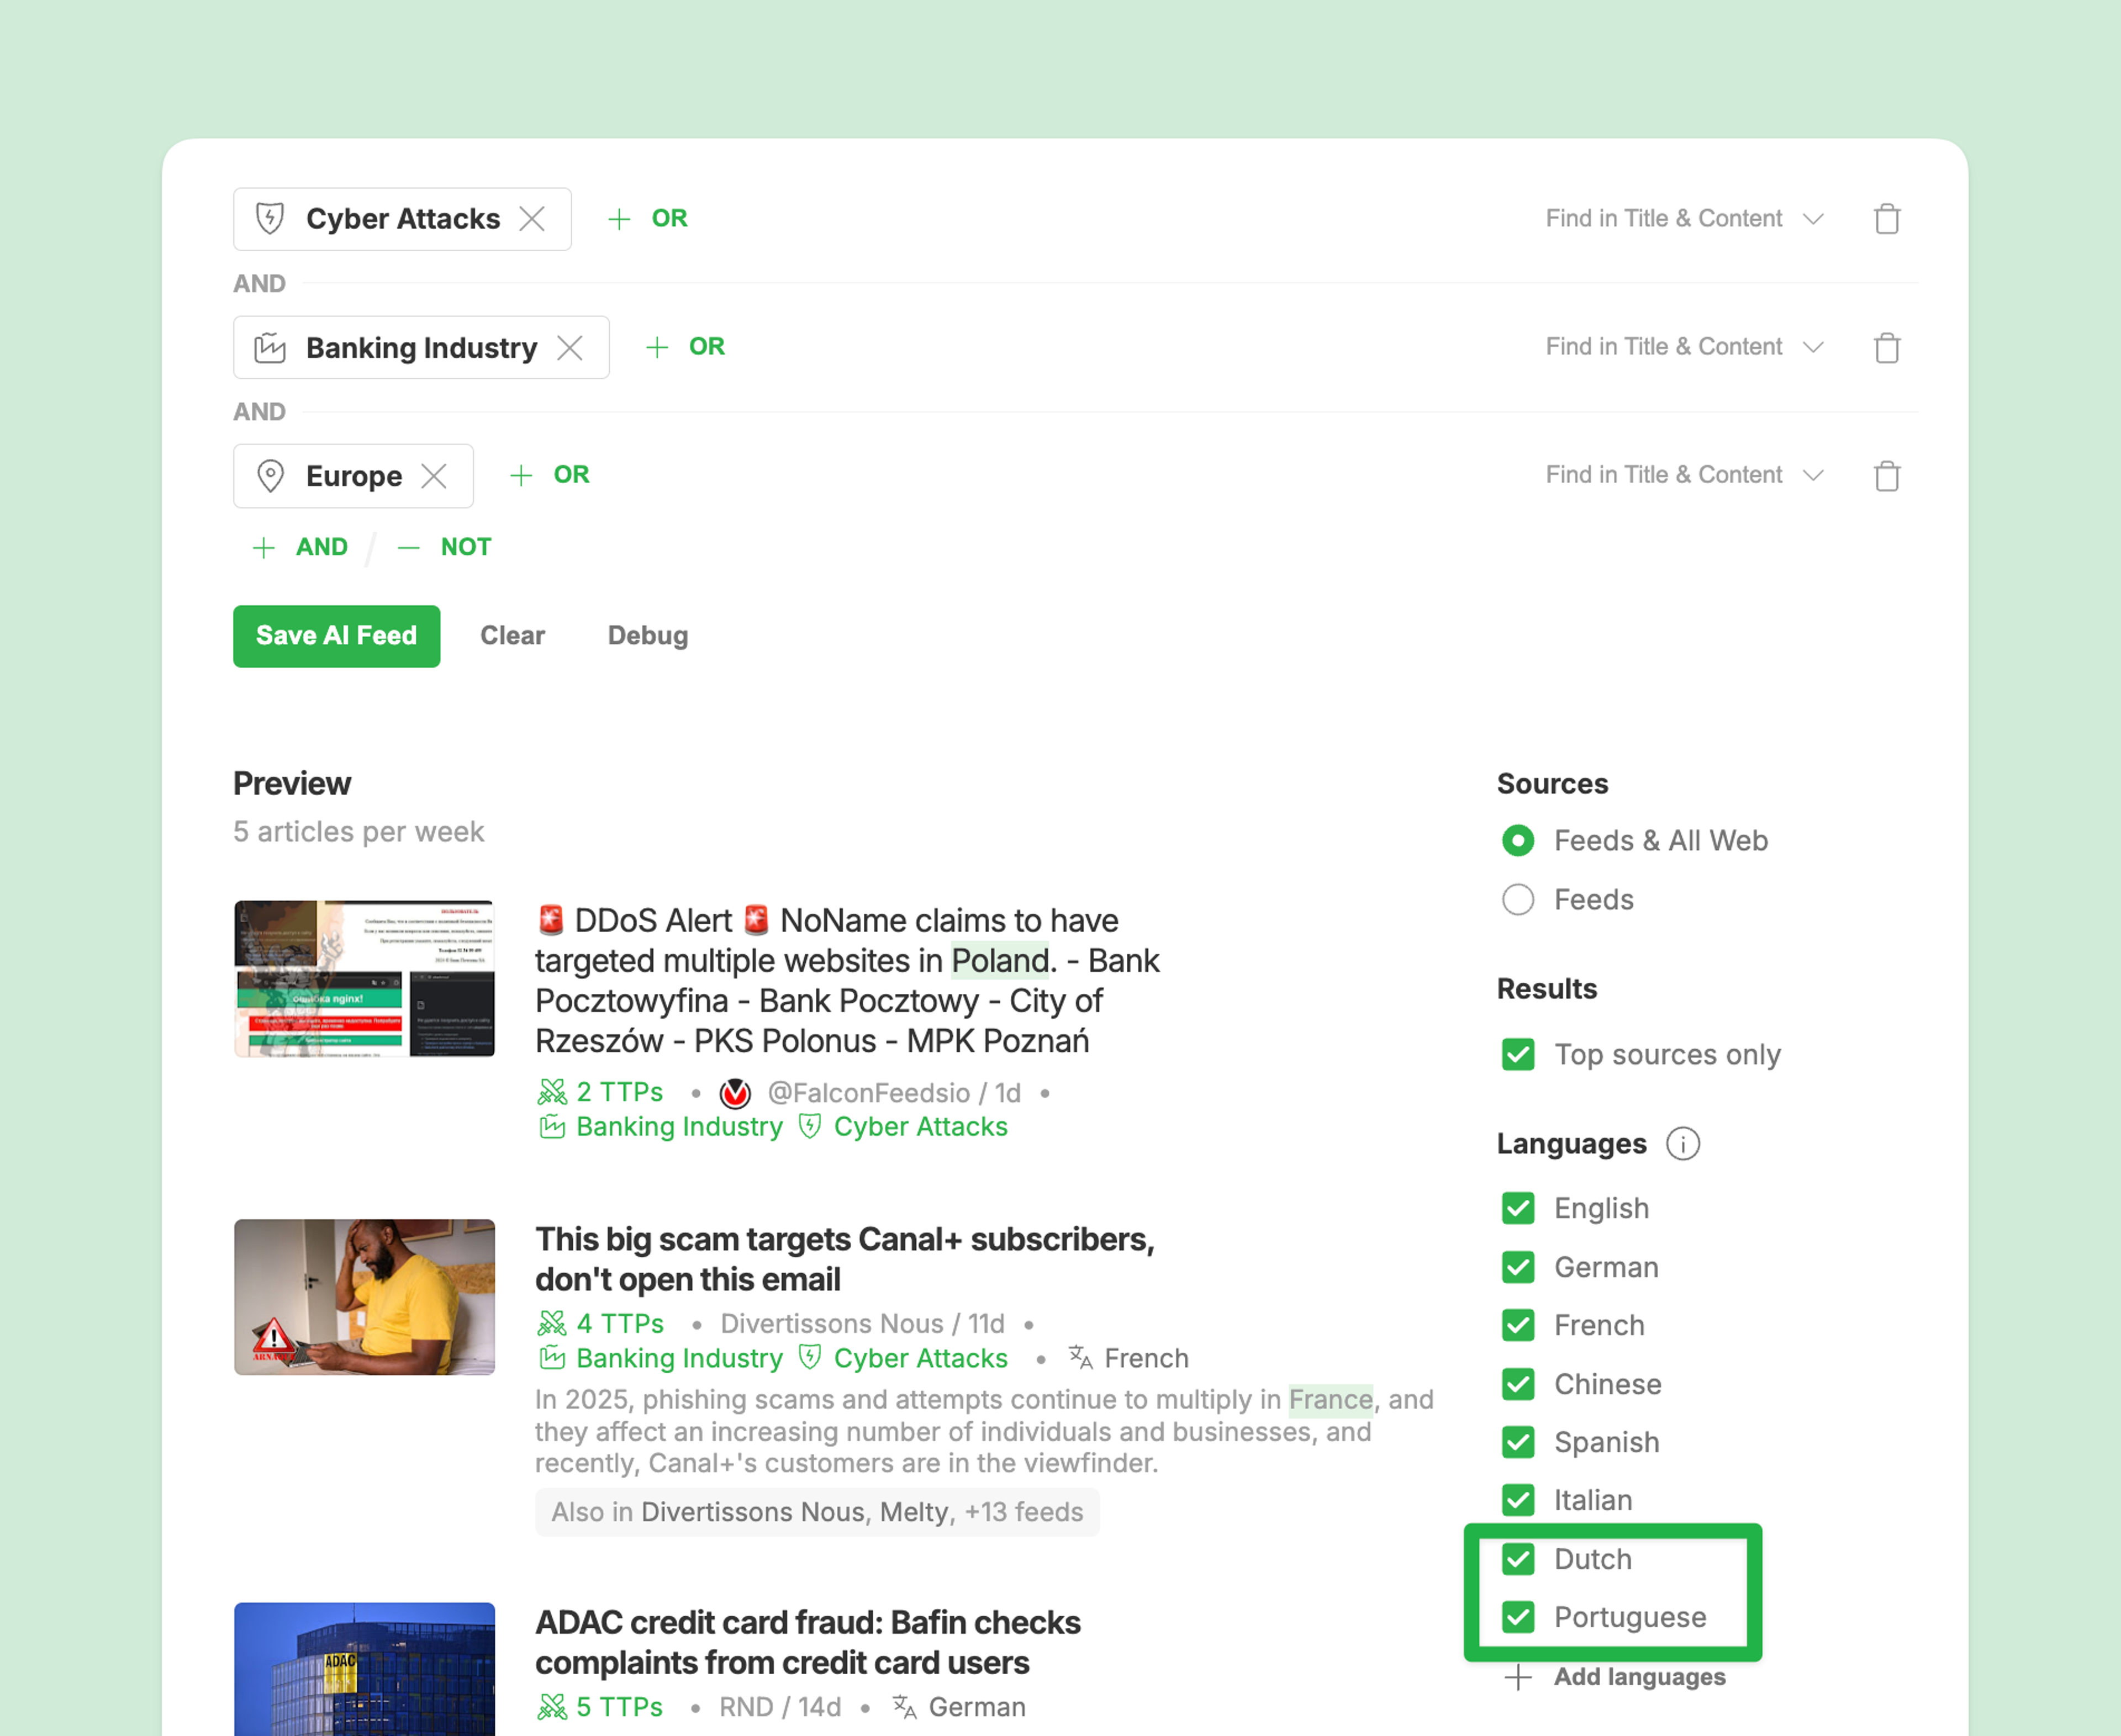Click Add languages

1615,1677
